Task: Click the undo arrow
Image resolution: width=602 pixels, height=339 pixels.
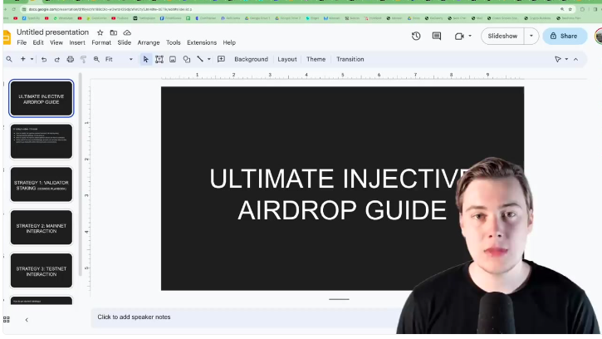Action: 44,59
